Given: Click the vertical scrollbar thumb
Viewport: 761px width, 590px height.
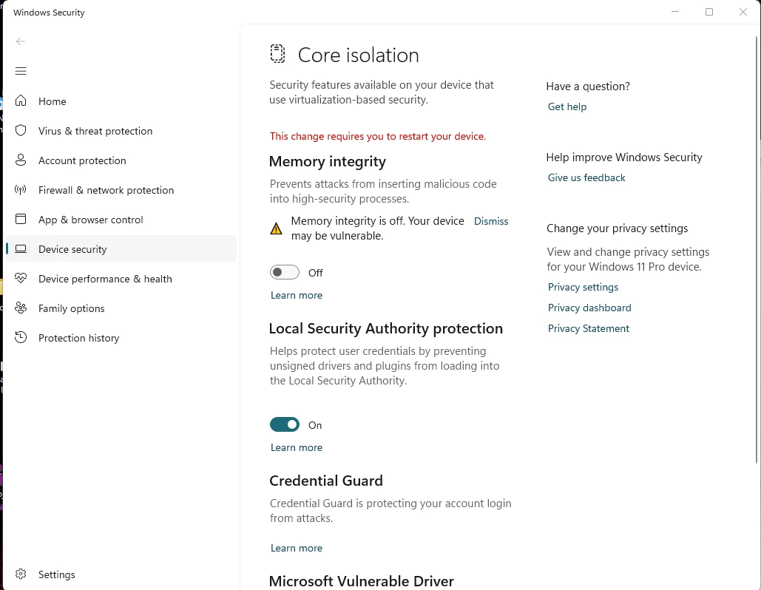Looking at the screenshot, I should coord(757,249).
